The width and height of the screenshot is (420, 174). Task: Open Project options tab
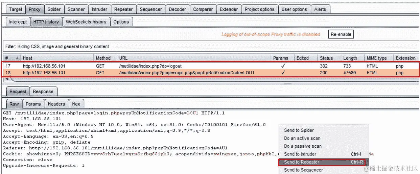pyautogui.click(x=260, y=9)
